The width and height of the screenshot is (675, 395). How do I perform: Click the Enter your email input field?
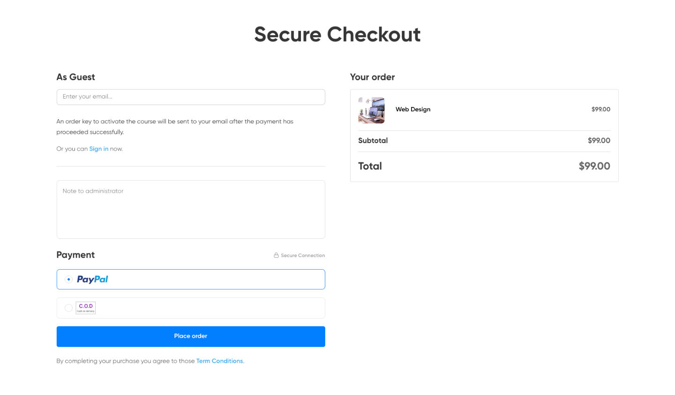pyautogui.click(x=190, y=97)
